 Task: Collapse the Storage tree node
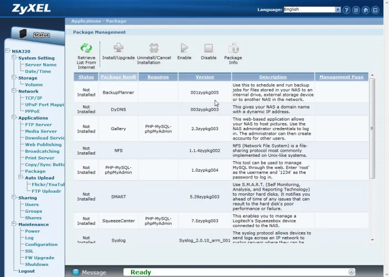coord(14,77)
